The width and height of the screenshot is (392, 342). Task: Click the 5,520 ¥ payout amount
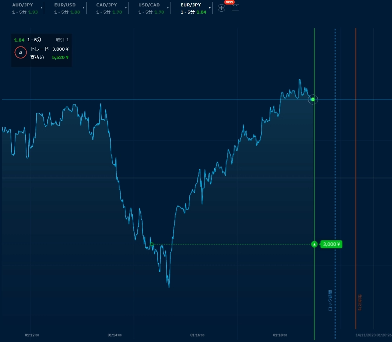pos(60,57)
